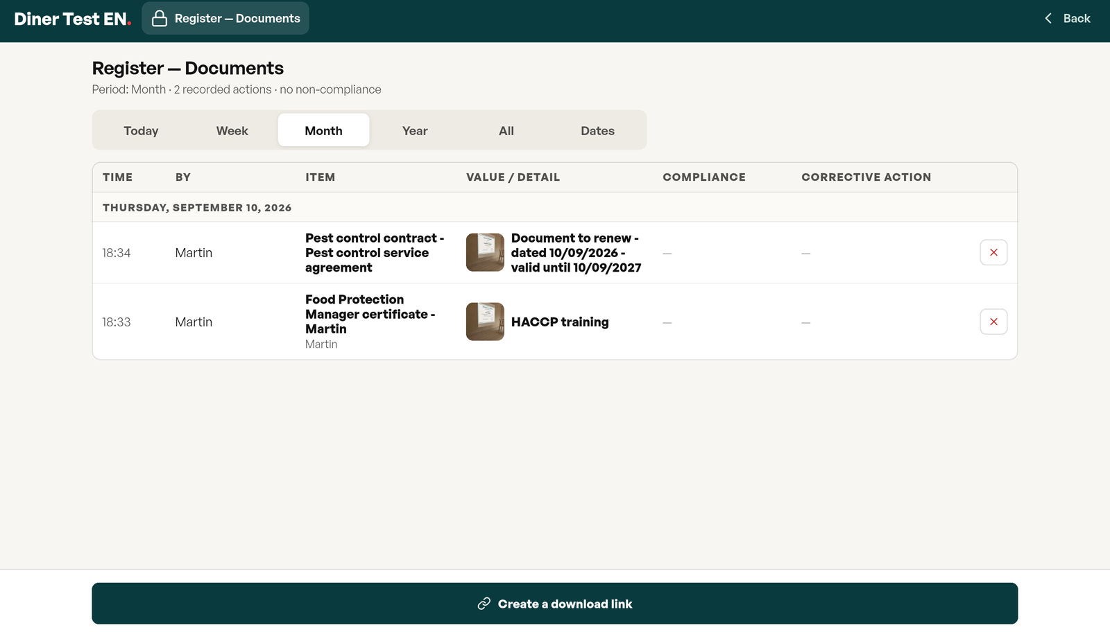Select the Month period tab

click(x=323, y=130)
